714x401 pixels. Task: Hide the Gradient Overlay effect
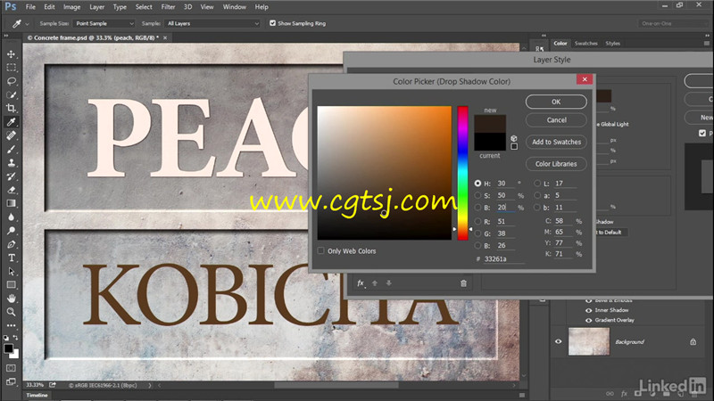pos(588,320)
